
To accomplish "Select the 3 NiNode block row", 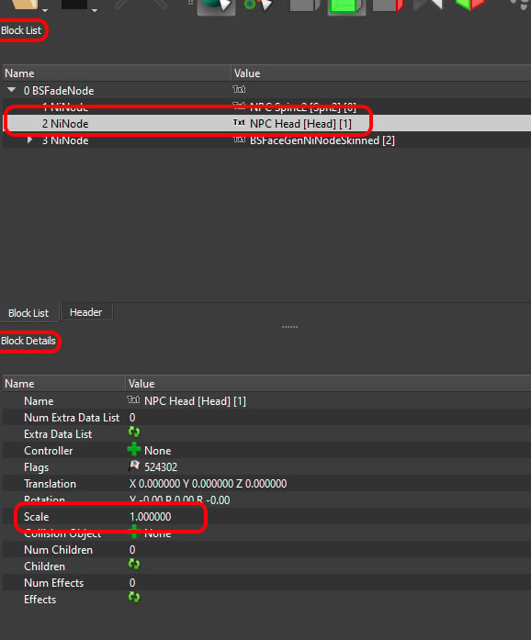I will (x=266, y=140).
